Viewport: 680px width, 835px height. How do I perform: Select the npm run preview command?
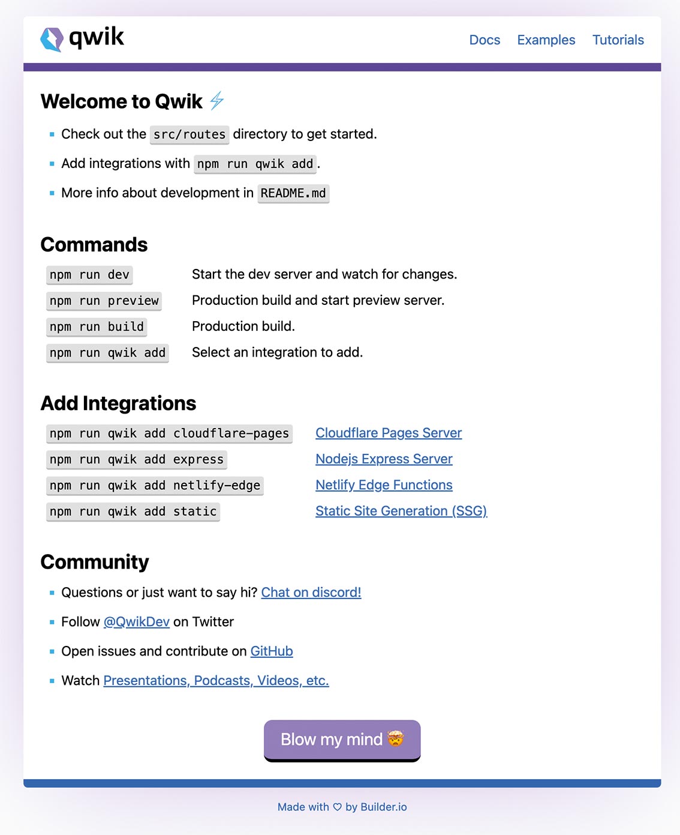tap(104, 301)
